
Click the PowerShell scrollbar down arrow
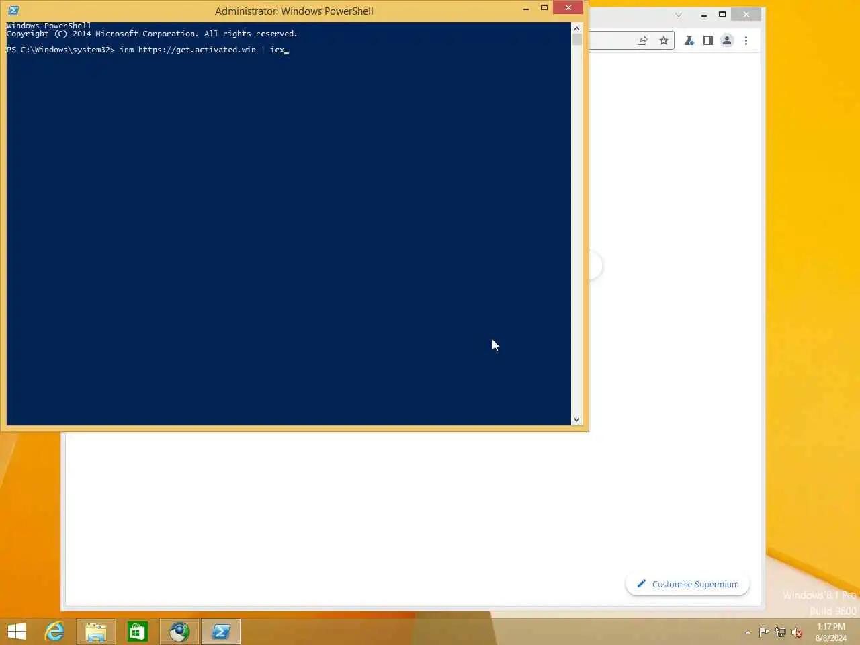(x=576, y=419)
